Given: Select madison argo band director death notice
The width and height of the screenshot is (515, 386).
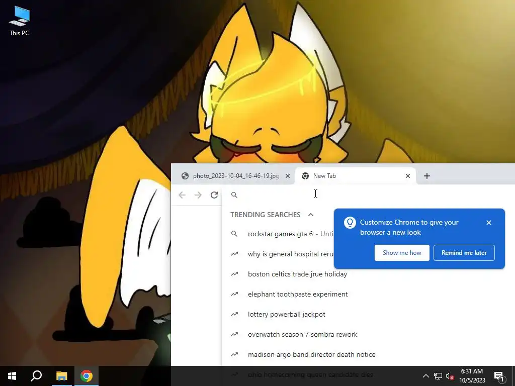Looking at the screenshot, I should [x=369, y=354].
